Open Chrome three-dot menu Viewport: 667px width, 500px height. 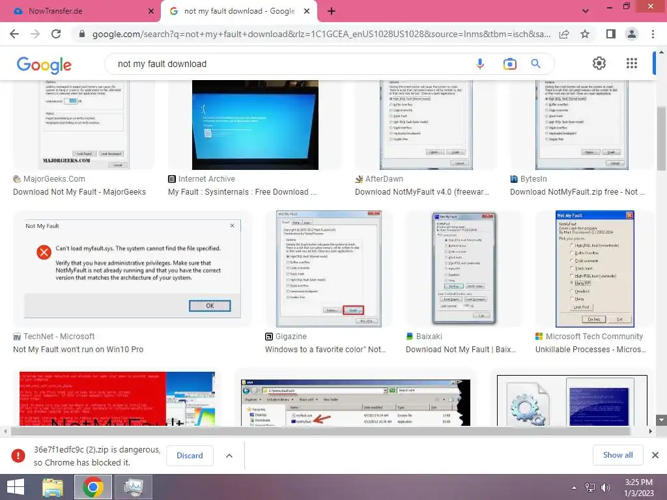point(653,34)
